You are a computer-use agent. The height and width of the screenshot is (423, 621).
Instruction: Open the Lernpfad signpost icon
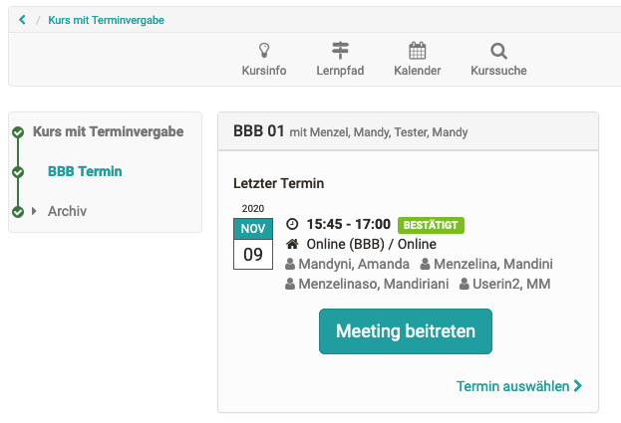pos(341,51)
